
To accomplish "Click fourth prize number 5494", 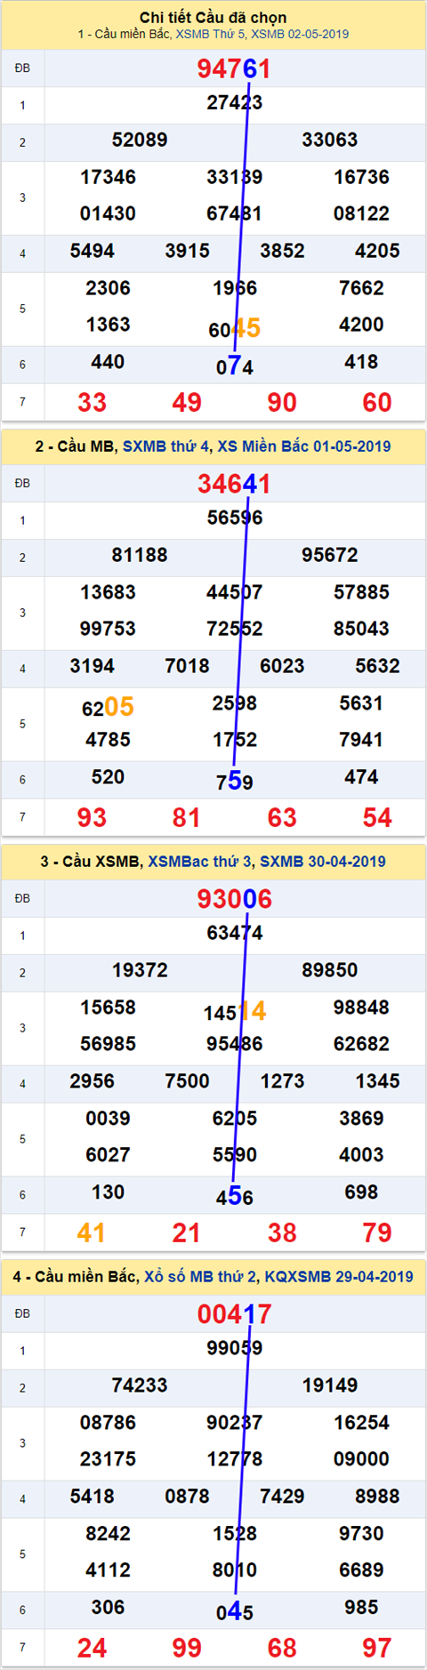I will (x=93, y=251).
